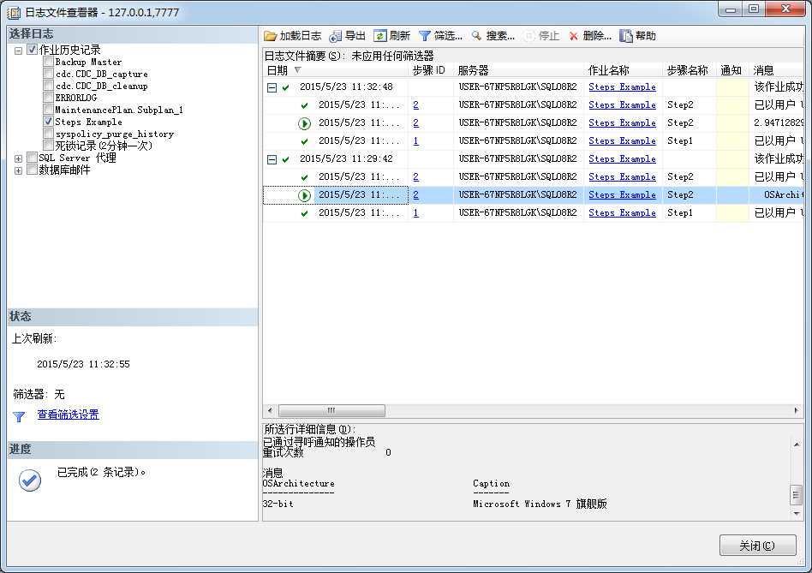Image resolution: width=812 pixels, height=573 pixels.
Task: Click the 消息 column header
Action: [776, 70]
